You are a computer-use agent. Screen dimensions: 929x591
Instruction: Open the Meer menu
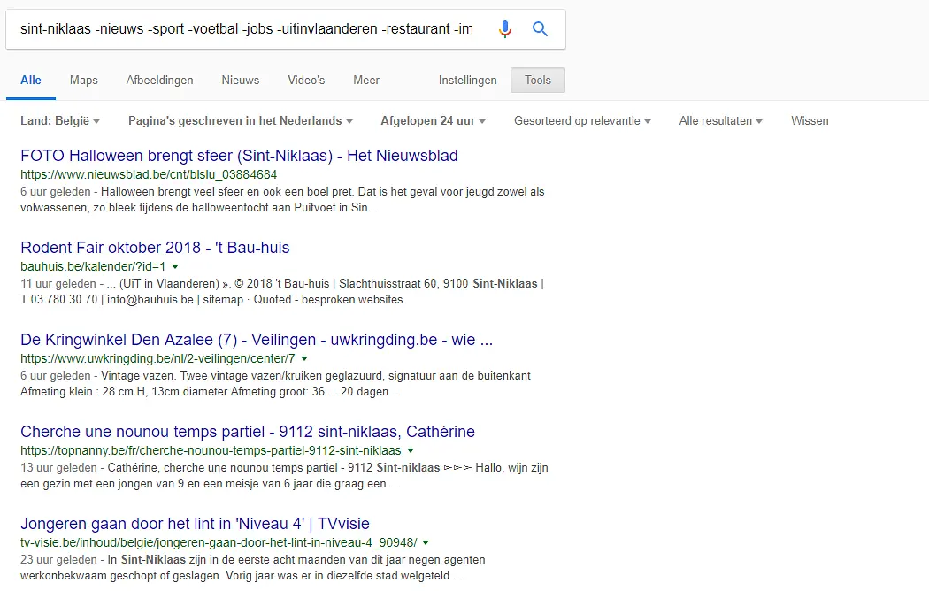(x=366, y=80)
